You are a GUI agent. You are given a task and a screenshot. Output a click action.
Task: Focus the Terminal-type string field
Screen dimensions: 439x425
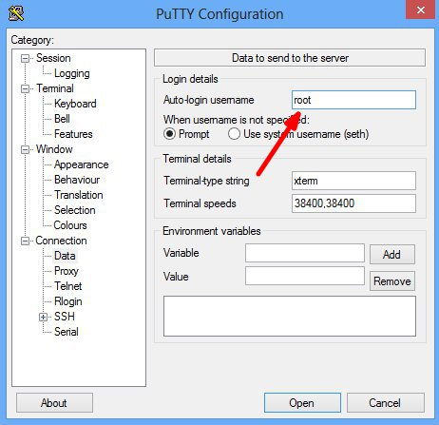353,181
